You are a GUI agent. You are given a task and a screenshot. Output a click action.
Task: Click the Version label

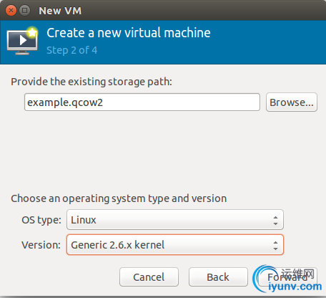41,245
